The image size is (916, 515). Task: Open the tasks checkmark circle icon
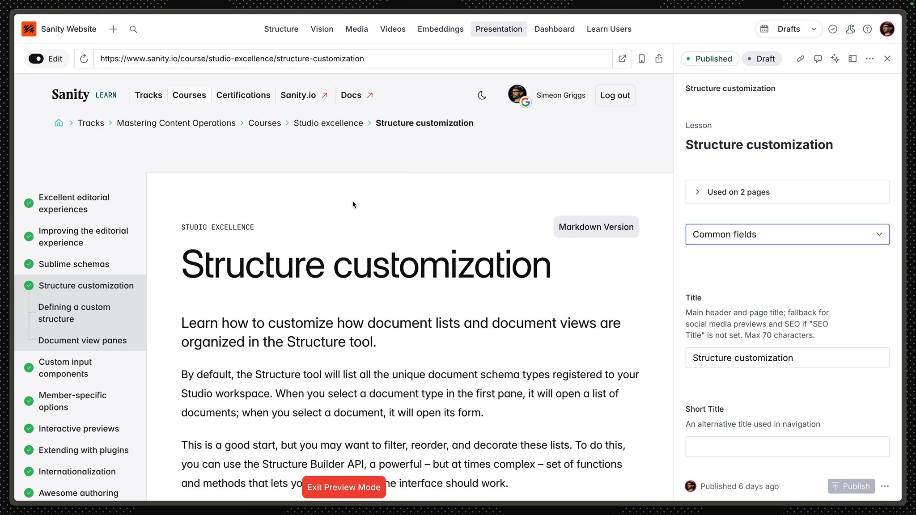click(833, 29)
